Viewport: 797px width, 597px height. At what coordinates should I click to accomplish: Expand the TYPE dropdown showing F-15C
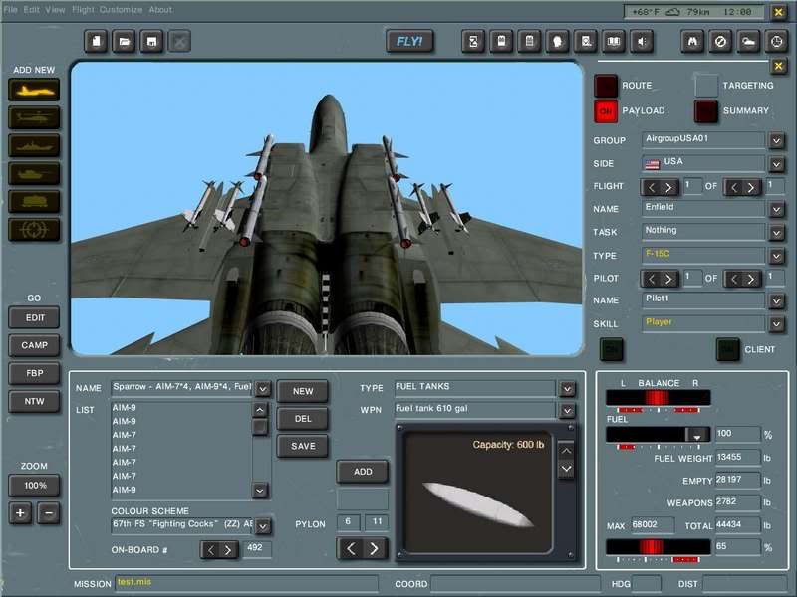click(x=777, y=255)
